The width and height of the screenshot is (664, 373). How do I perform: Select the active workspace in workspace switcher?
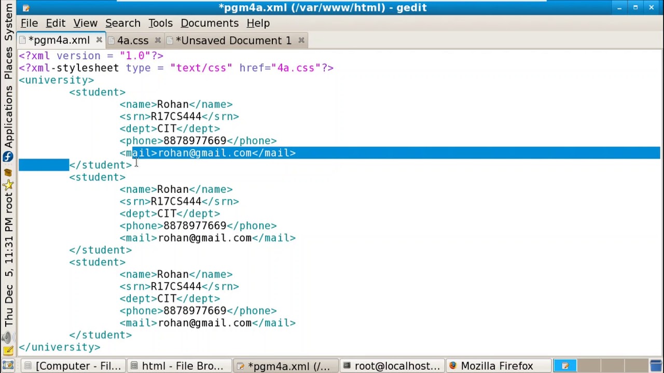(565, 366)
